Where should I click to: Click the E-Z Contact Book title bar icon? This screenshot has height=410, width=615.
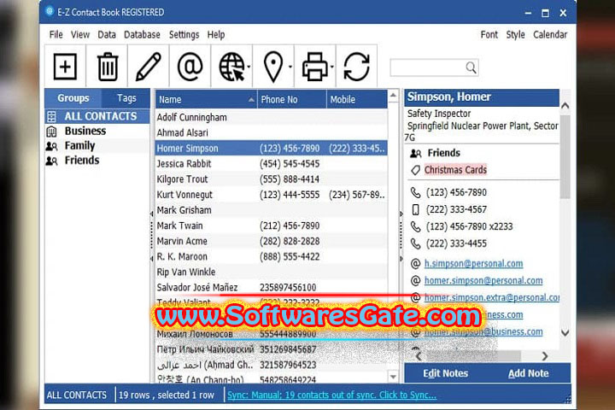pos(50,11)
